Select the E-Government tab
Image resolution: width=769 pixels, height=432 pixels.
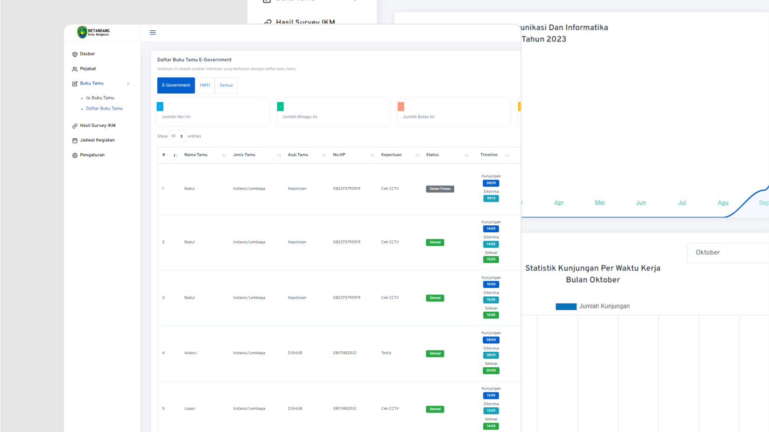click(x=176, y=85)
